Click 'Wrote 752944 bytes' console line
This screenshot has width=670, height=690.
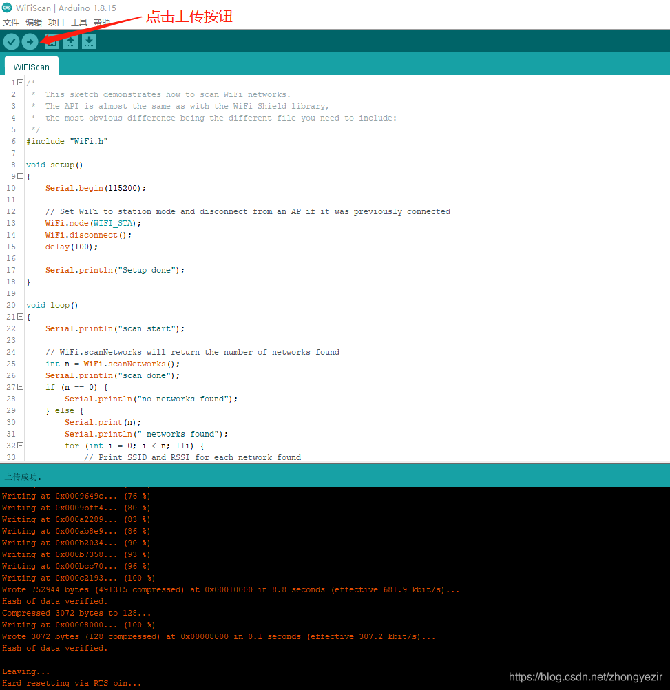[x=231, y=589]
